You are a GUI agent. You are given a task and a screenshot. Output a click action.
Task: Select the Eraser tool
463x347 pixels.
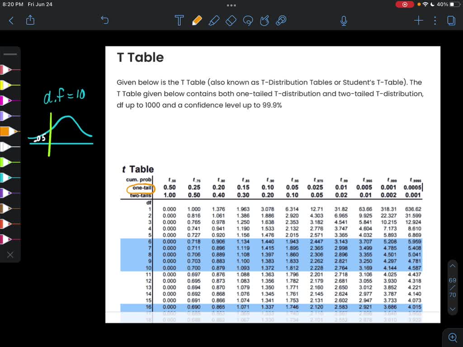[231, 20]
